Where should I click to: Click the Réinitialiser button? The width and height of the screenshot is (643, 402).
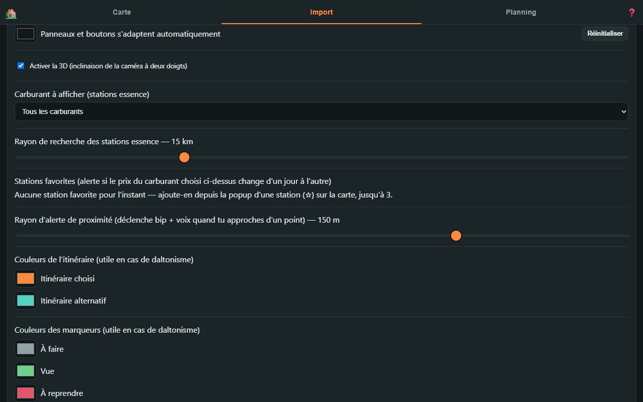click(x=605, y=34)
